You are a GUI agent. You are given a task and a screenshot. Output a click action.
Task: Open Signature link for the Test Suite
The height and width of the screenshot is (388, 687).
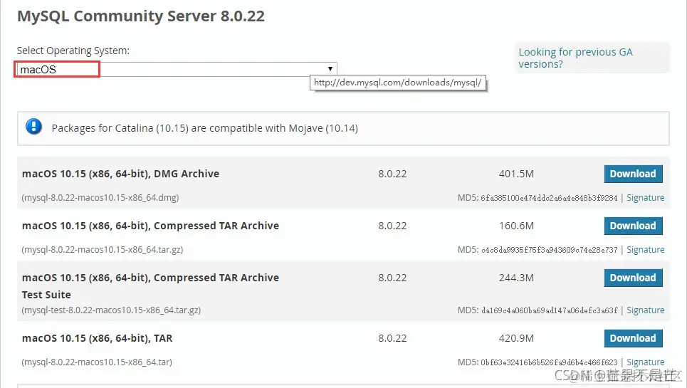coord(646,310)
